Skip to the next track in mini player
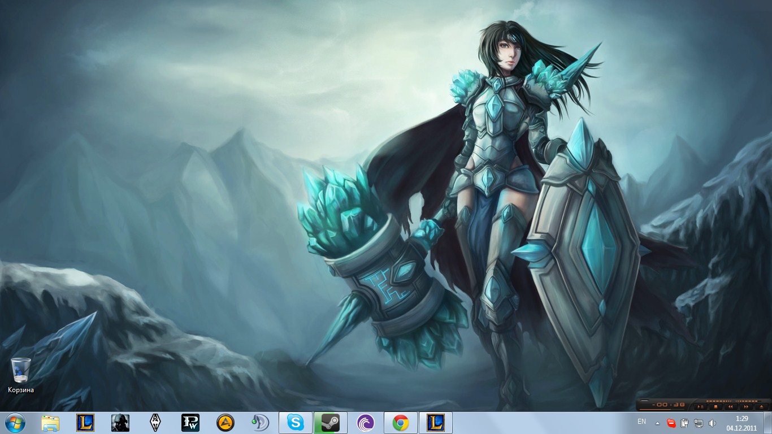The image size is (772, 434). tap(745, 406)
